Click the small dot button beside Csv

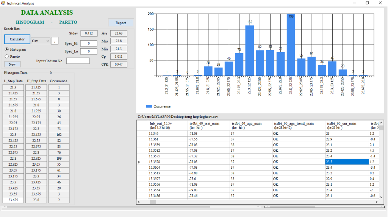pyautogui.click(x=55, y=41)
